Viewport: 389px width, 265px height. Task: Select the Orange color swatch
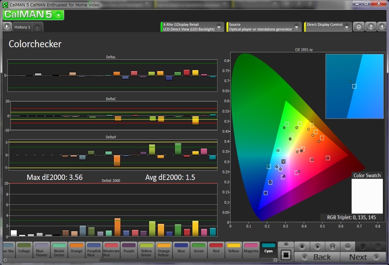click(x=76, y=249)
